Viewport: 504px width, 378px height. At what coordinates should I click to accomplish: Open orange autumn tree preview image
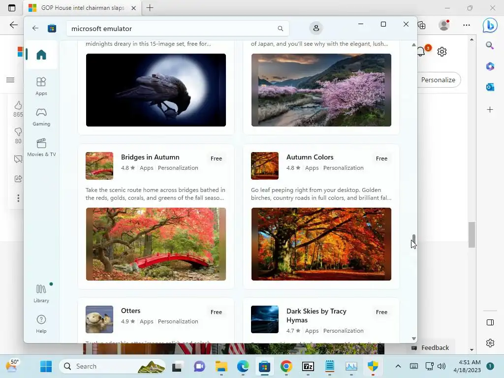click(x=321, y=244)
